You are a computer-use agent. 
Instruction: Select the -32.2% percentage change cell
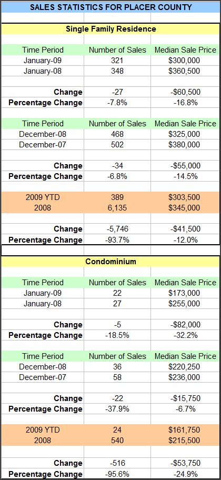click(185, 335)
